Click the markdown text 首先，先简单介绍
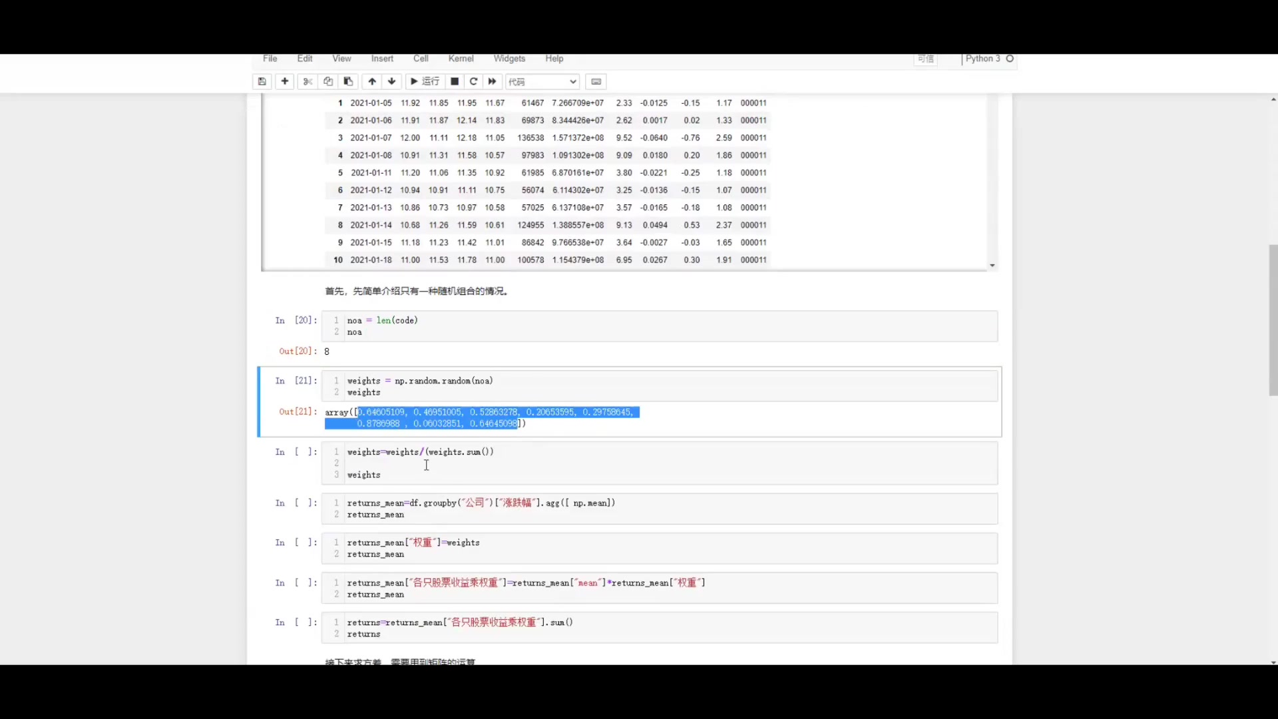Screen dimensions: 1278x719 pyautogui.click(x=417, y=291)
